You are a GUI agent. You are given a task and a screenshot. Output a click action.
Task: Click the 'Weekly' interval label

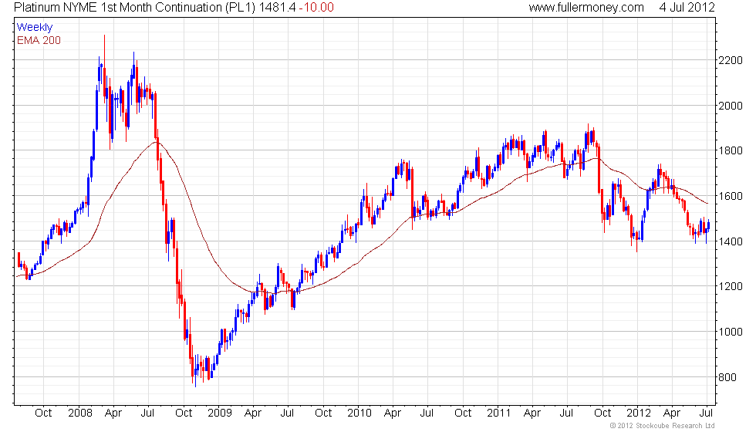[x=35, y=28]
